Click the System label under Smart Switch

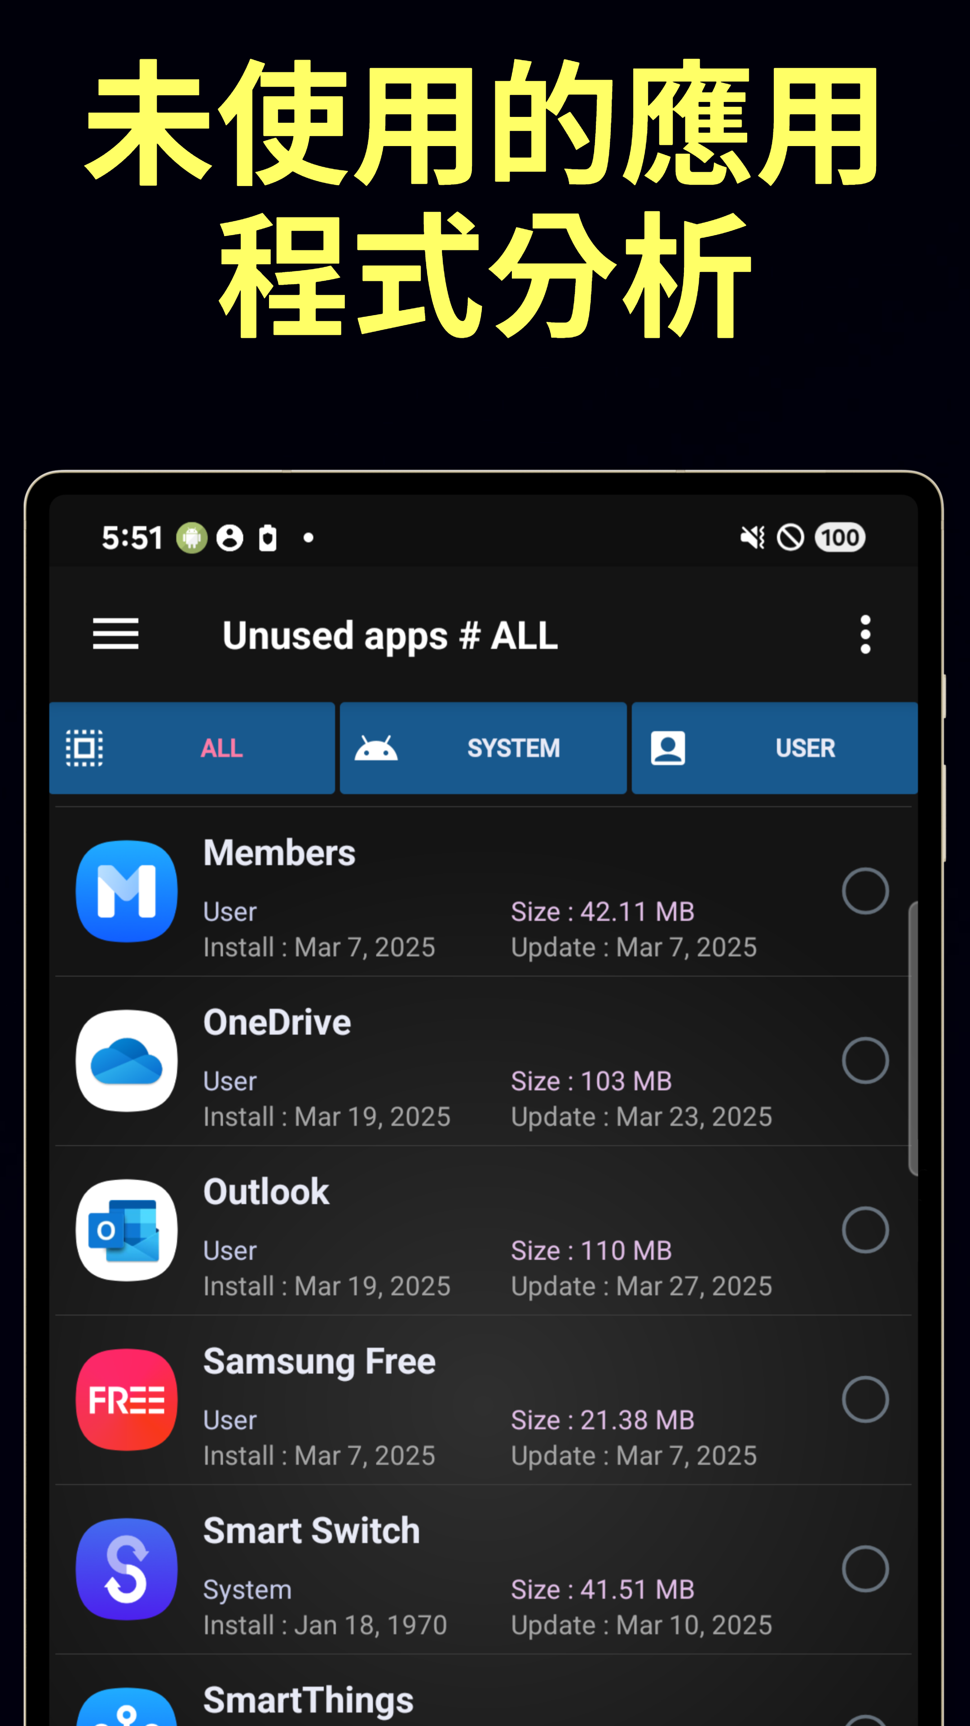tap(248, 1591)
